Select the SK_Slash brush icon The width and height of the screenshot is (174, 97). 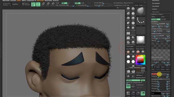pos(133,29)
